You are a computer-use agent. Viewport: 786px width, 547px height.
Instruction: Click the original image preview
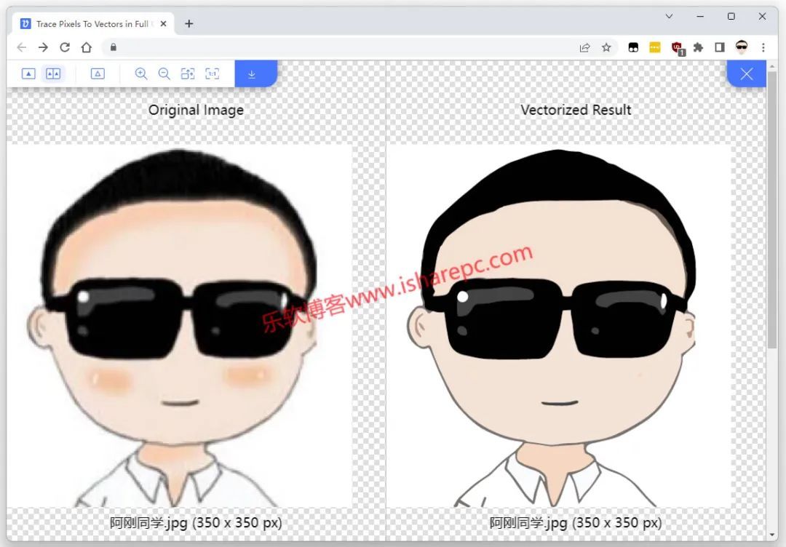(x=180, y=326)
